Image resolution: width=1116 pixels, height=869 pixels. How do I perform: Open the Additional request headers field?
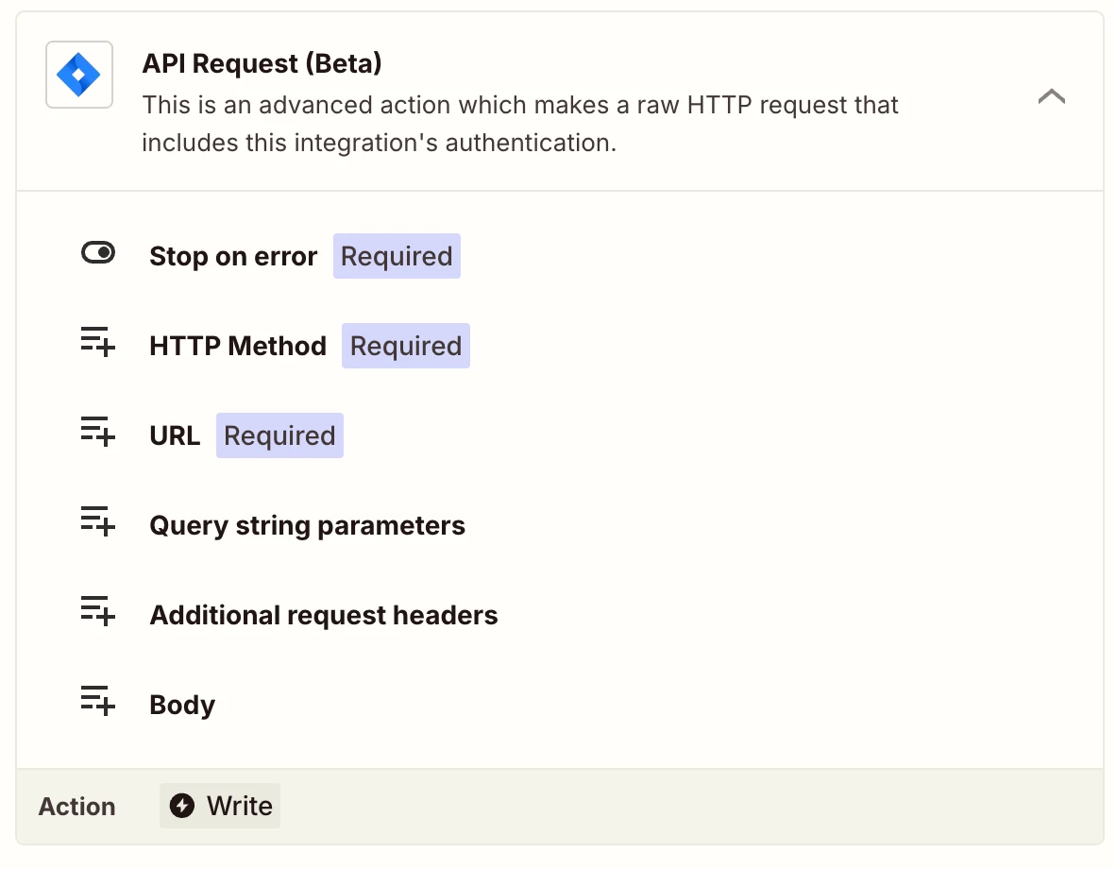click(324, 616)
